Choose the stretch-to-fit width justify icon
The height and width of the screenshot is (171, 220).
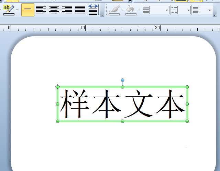[93, 10]
